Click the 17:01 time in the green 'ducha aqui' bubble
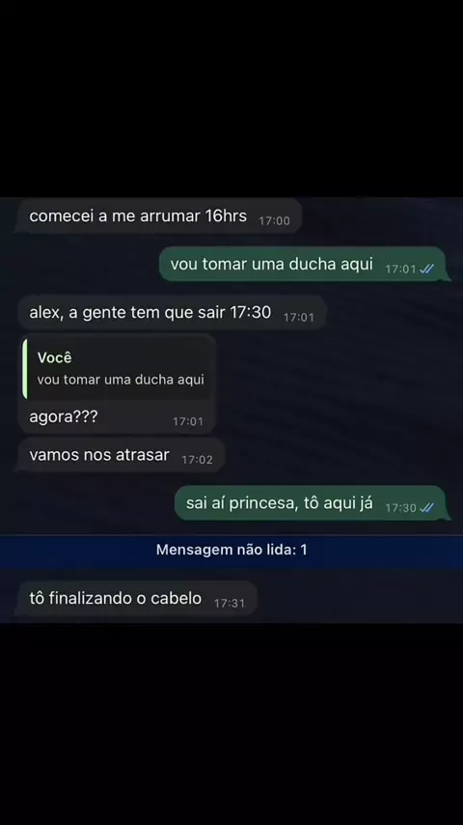Image resolution: width=463 pixels, height=825 pixels. pyautogui.click(x=400, y=269)
